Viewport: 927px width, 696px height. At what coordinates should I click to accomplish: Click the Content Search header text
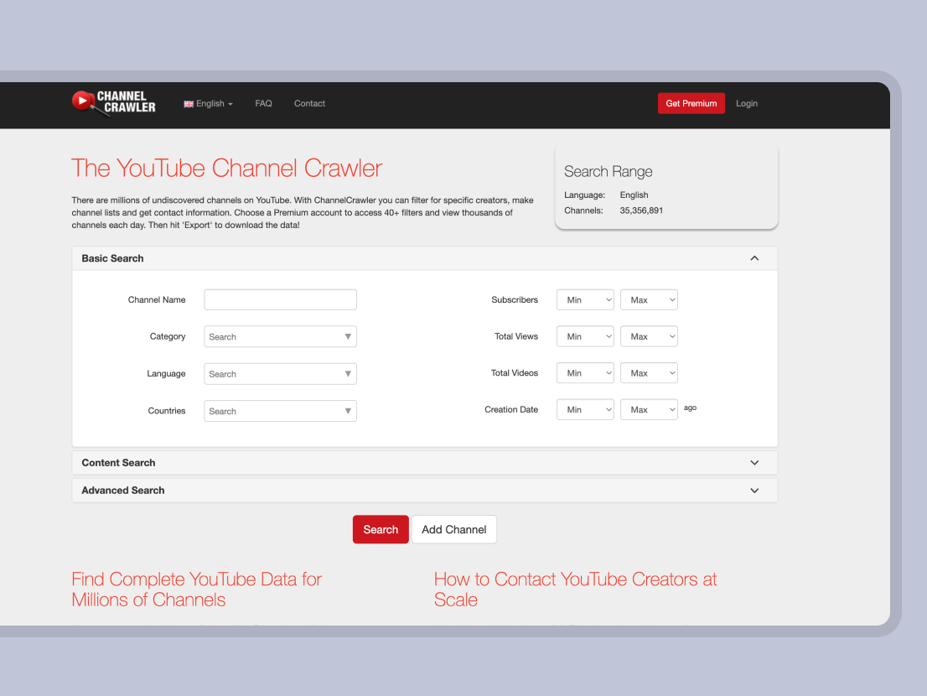click(118, 462)
